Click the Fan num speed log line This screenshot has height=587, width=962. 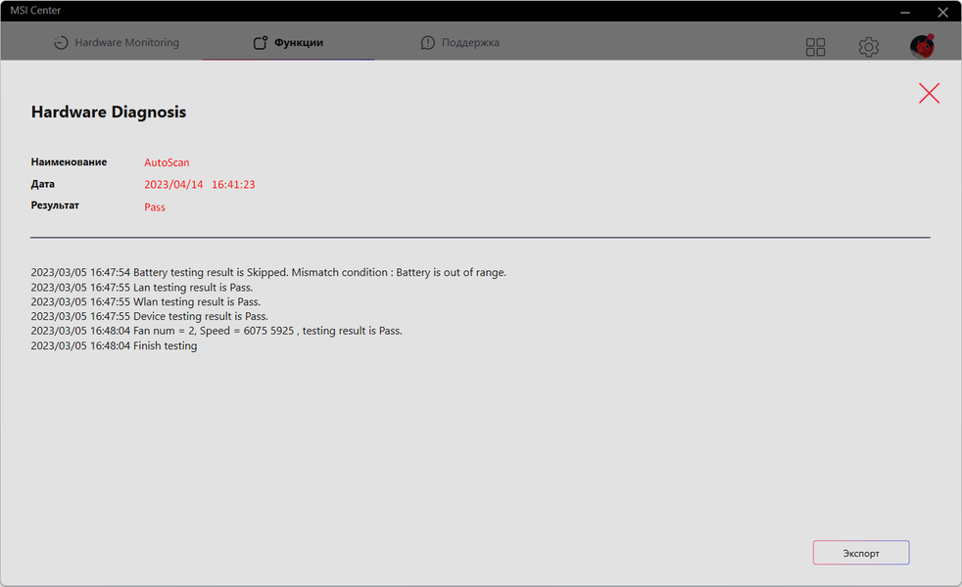point(216,331)
